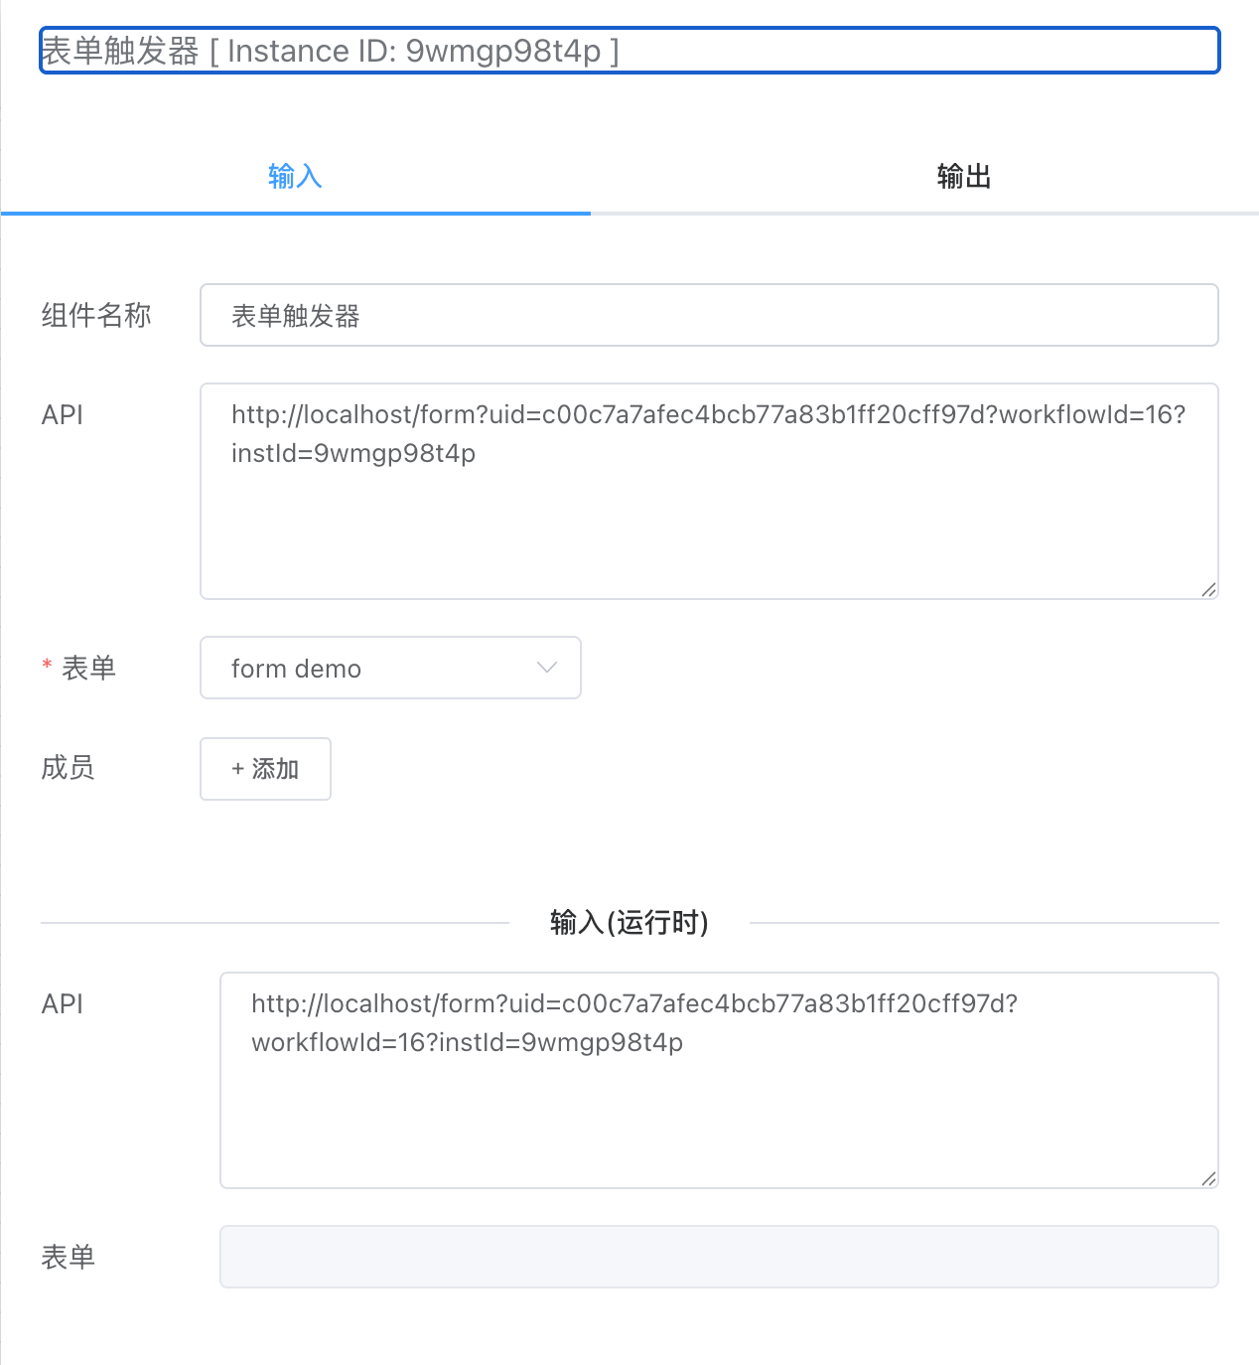Expand the form selection list for 表单

[x=390, y=668]
